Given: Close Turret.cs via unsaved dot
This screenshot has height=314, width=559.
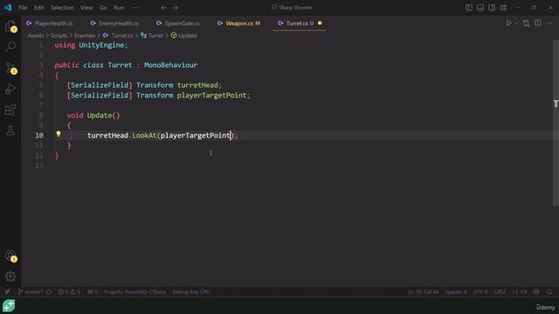Looking at the screenshot, I should pos(320,24).
